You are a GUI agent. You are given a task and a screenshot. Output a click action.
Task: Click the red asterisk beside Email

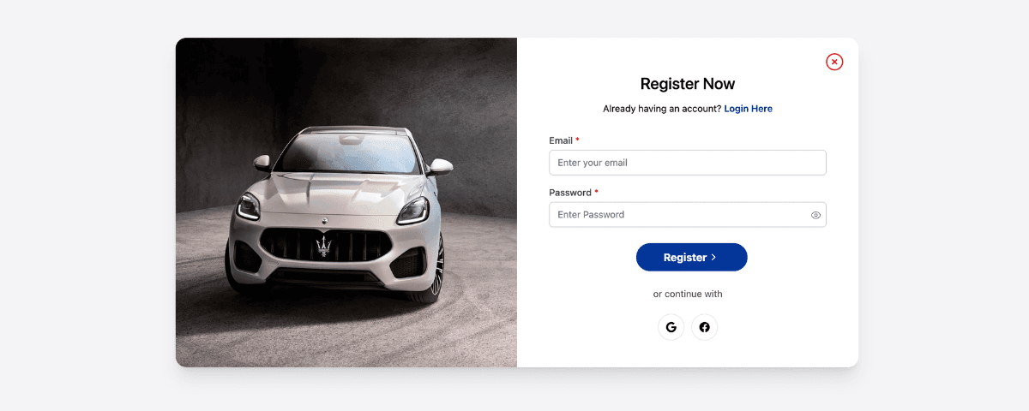point(578,140)
